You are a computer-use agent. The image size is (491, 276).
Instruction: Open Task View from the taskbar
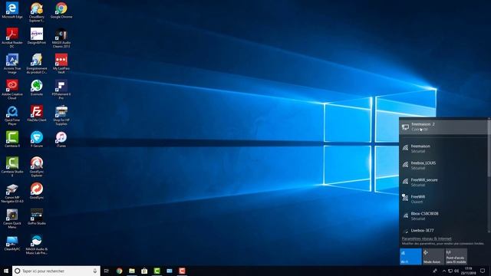click(107, 271)
